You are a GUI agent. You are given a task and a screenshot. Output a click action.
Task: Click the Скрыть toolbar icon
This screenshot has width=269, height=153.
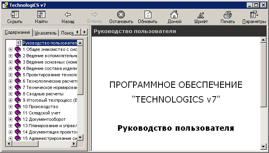(15, 14)
